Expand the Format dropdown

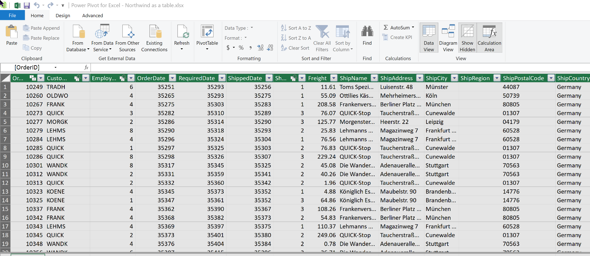(x=245, y=38)
